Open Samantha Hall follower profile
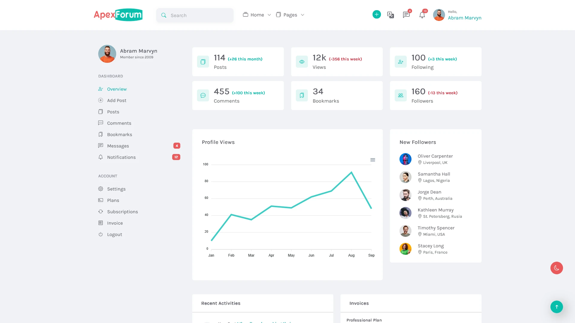This screenshot has height=323, width=575. pyautogui.click(x=434, y=174)
